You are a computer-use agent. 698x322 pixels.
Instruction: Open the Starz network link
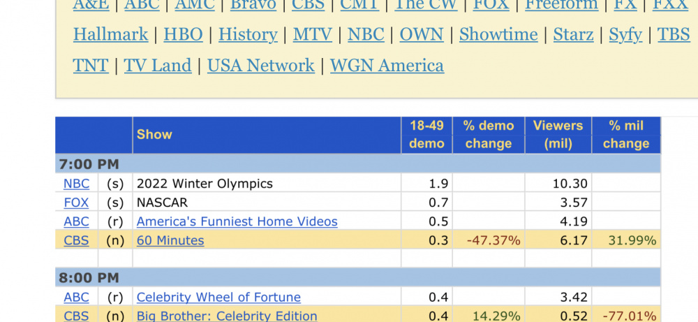pos(573,35)
